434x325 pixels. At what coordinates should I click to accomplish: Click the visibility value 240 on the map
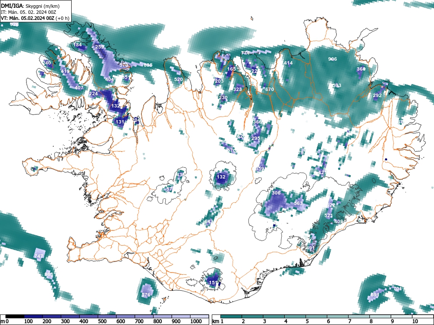47,63
